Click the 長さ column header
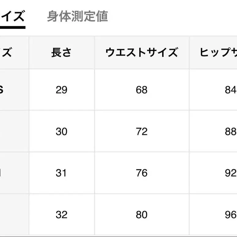 61,53
